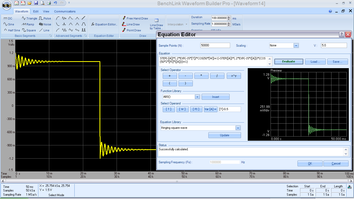This screenshot has width=354, height=199.
Task: Increase Duration using its up stepper
Action: pos(229,17)
